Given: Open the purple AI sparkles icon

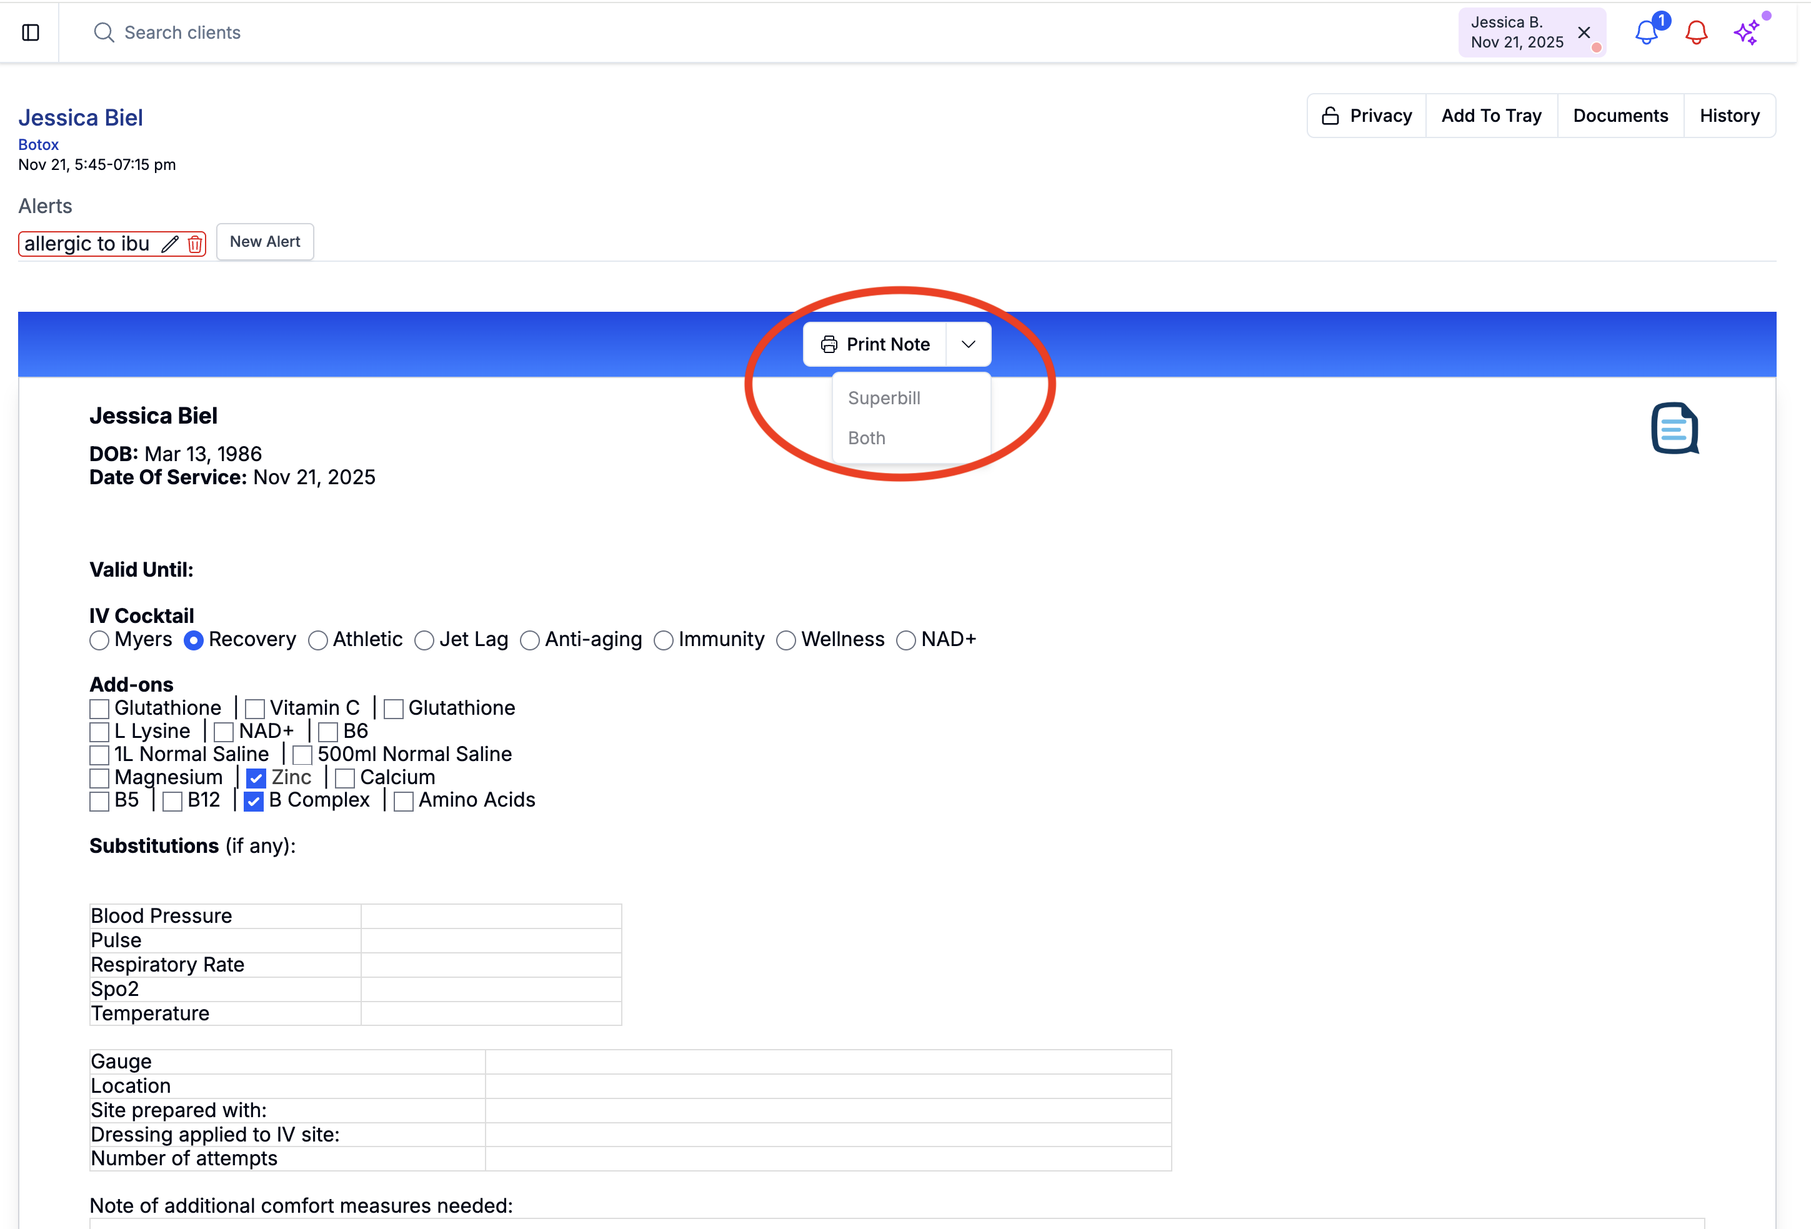Looking at the screenshot, I should pyautogui.click(x=1746, y=32).
